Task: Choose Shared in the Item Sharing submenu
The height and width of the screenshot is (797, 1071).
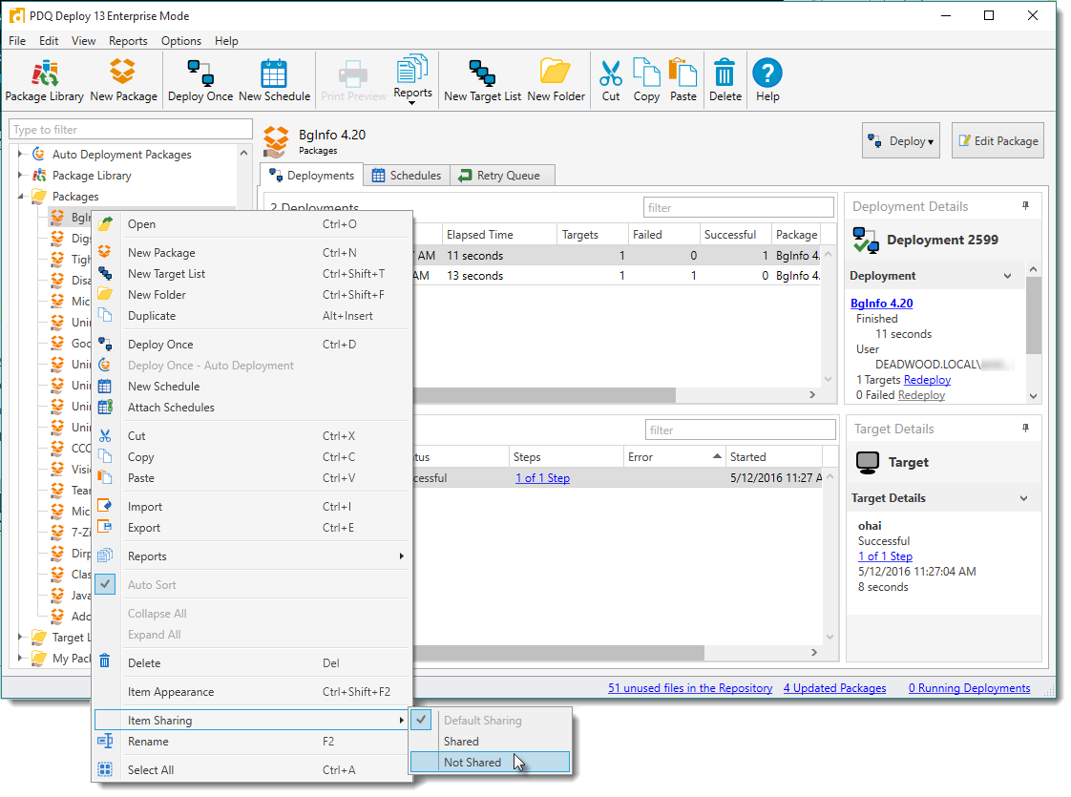Action: point(461,742)
